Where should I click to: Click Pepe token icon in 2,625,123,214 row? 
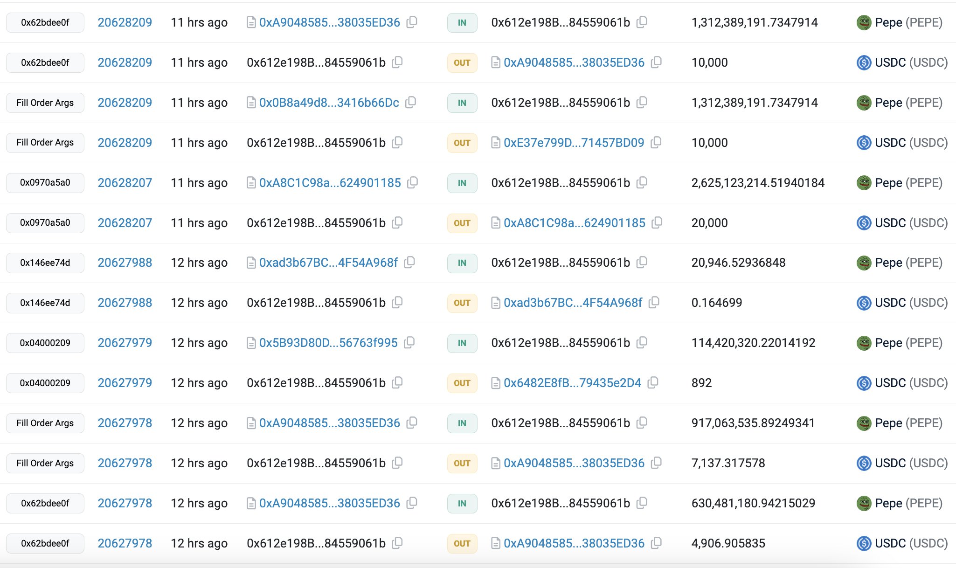(864, 183)
